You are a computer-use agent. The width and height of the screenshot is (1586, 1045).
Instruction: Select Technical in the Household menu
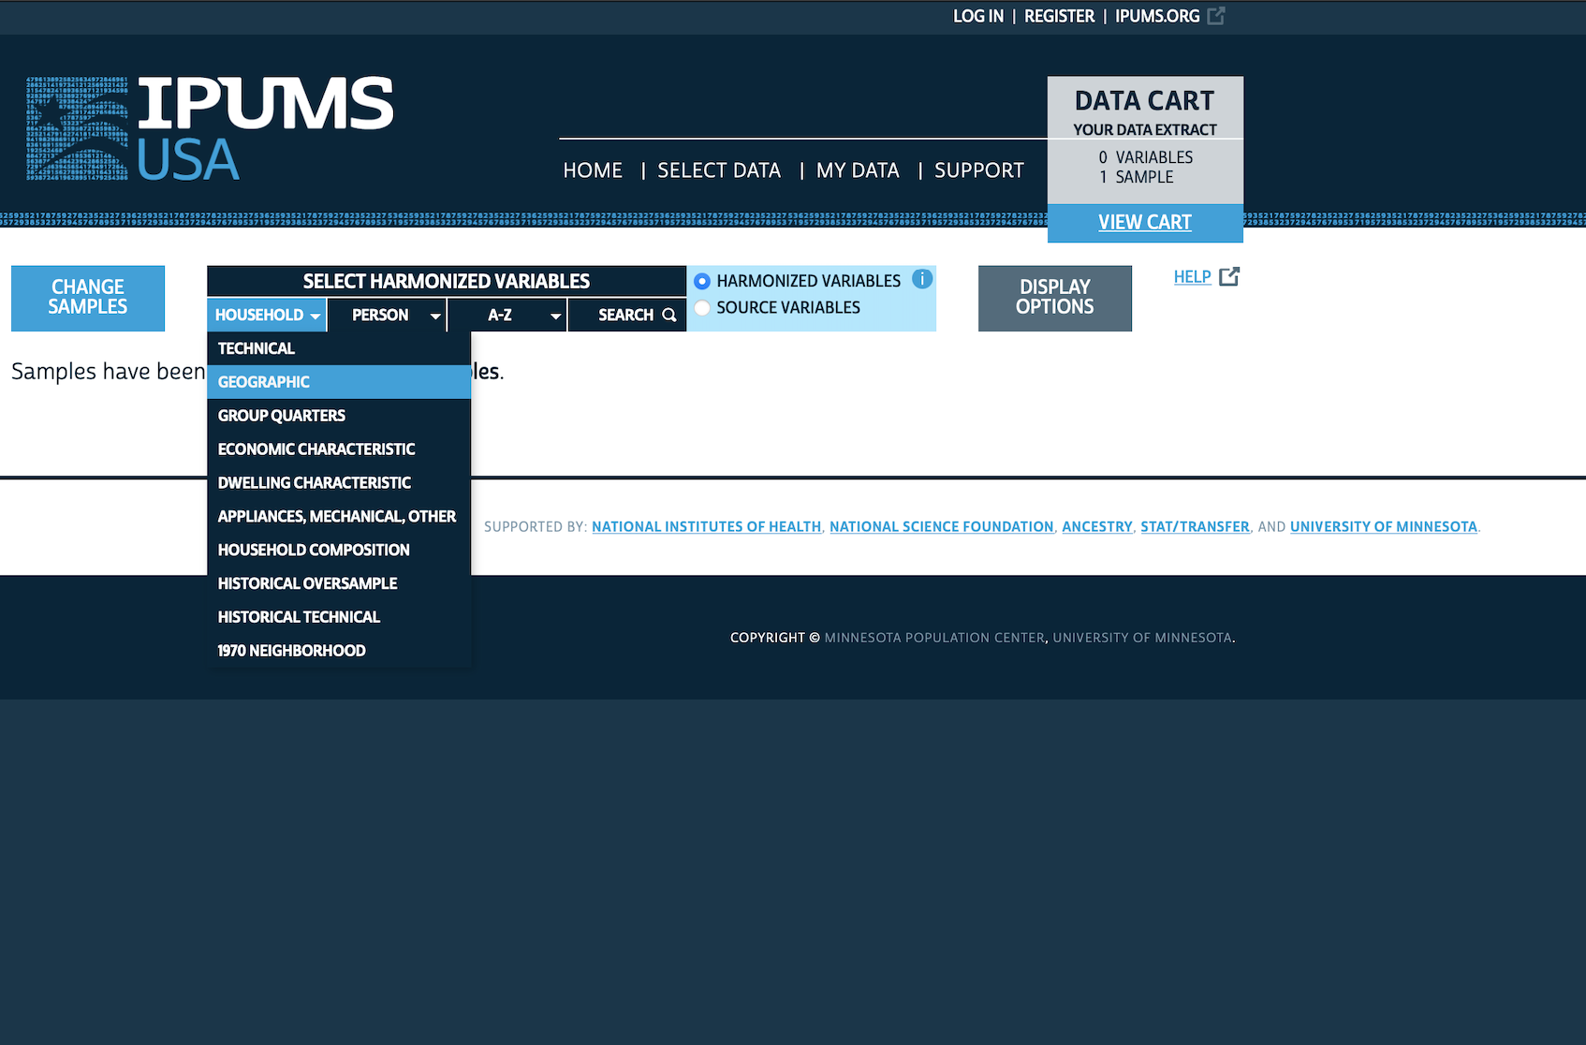[257, 348]
